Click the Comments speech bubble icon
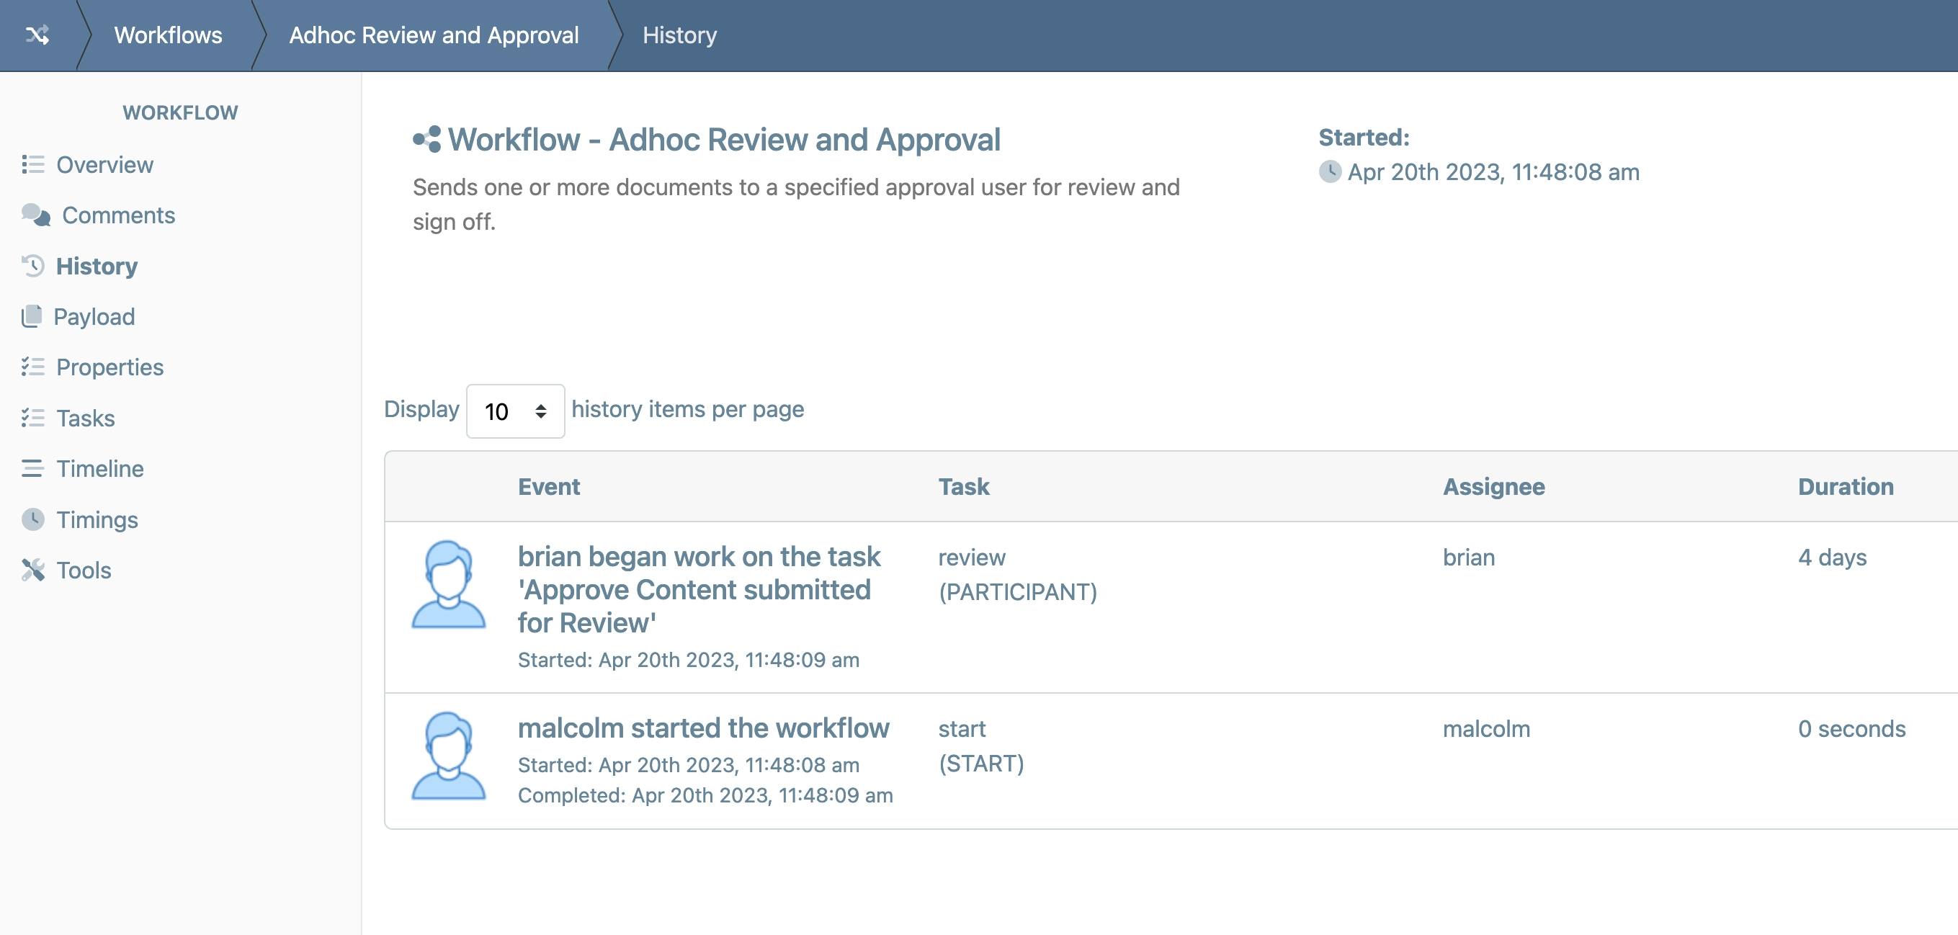The image size is (1958, 935). click(36, 215)
